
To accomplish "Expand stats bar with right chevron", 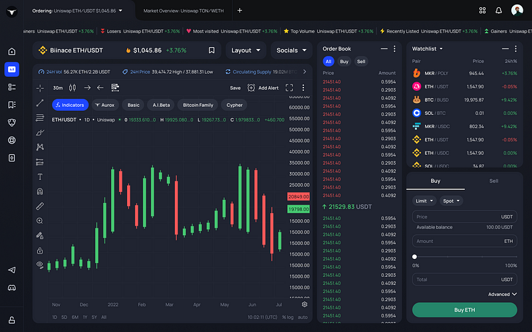I will 305,72.
